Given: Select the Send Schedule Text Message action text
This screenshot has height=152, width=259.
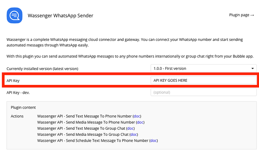Looking at the screenshot, I should coord(93,141).
